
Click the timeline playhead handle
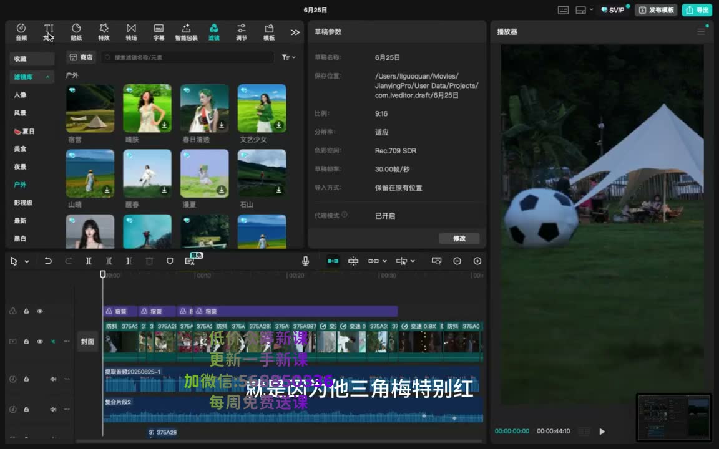click(103, 274)
